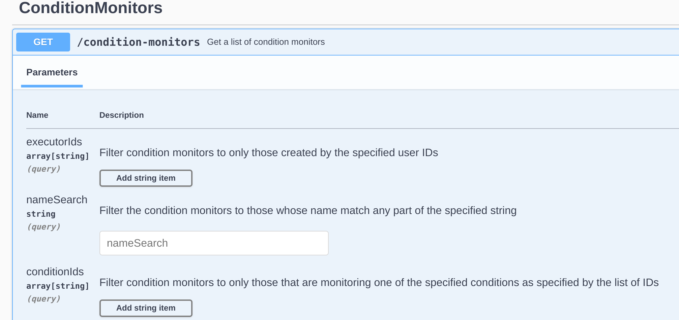Click the executorIds parameter description text
Screen dimensions: 679x320
(268, 152)
